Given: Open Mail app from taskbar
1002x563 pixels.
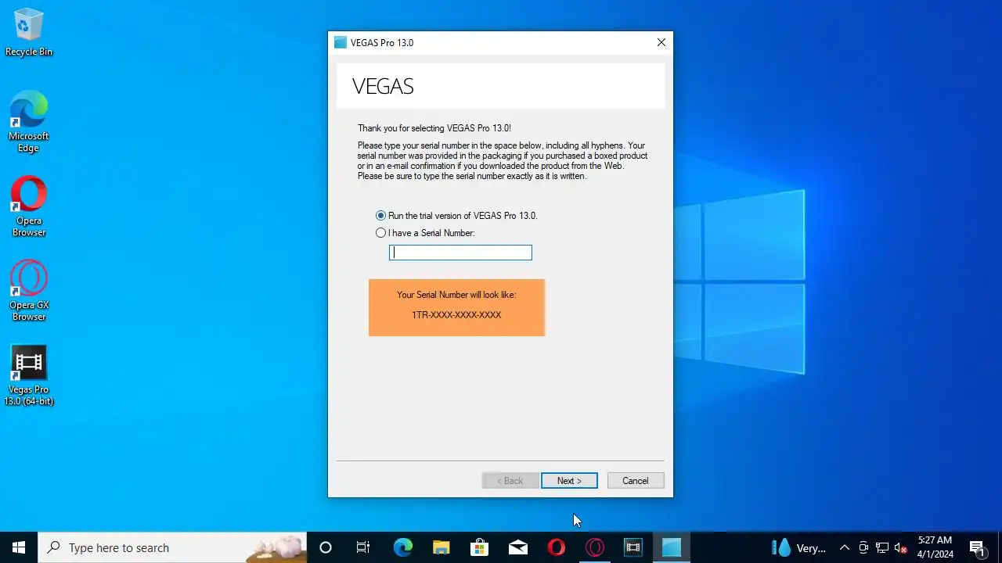Looking at the screenshot, I should pos(518,547).
